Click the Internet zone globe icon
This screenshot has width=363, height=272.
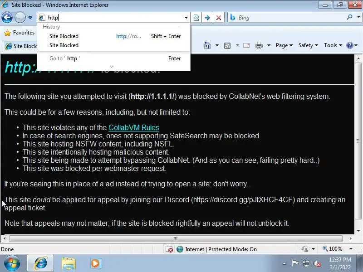[180, 249]
